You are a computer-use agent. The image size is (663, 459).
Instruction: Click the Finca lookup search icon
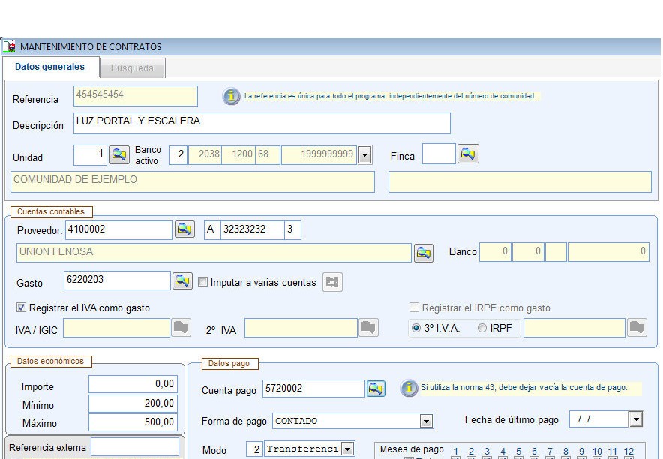point(468,154)
